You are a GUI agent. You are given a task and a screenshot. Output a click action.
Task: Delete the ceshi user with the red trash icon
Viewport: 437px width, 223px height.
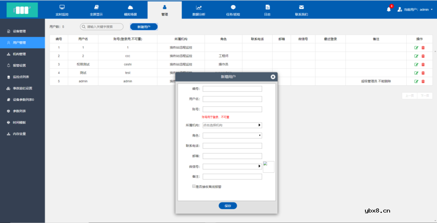point(423,64)
